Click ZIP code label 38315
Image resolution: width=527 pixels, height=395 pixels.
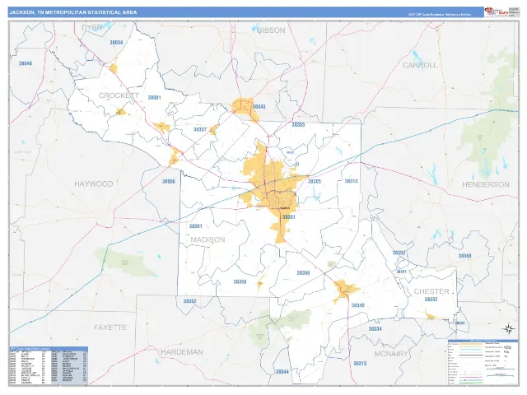point(360,364)
